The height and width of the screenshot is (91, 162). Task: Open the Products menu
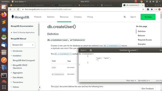coord(38,17)
